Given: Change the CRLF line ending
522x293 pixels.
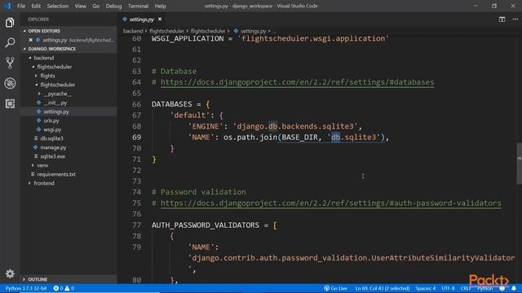Looking at the screenshot, I should pyautogui.click(x=466, y=288).
